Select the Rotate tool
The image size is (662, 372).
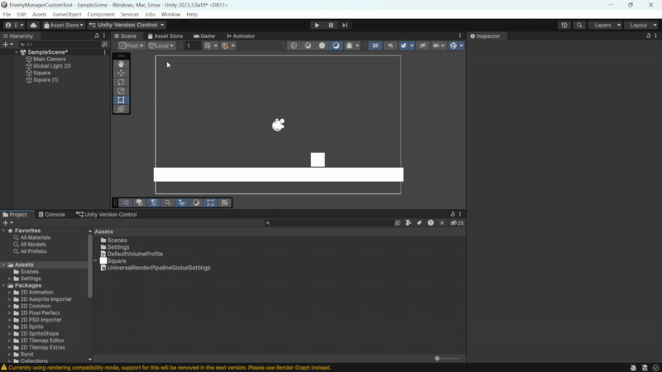(x=121, y=82)
